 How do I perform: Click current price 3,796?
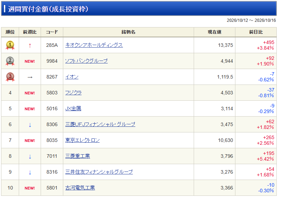pos(227,156)
